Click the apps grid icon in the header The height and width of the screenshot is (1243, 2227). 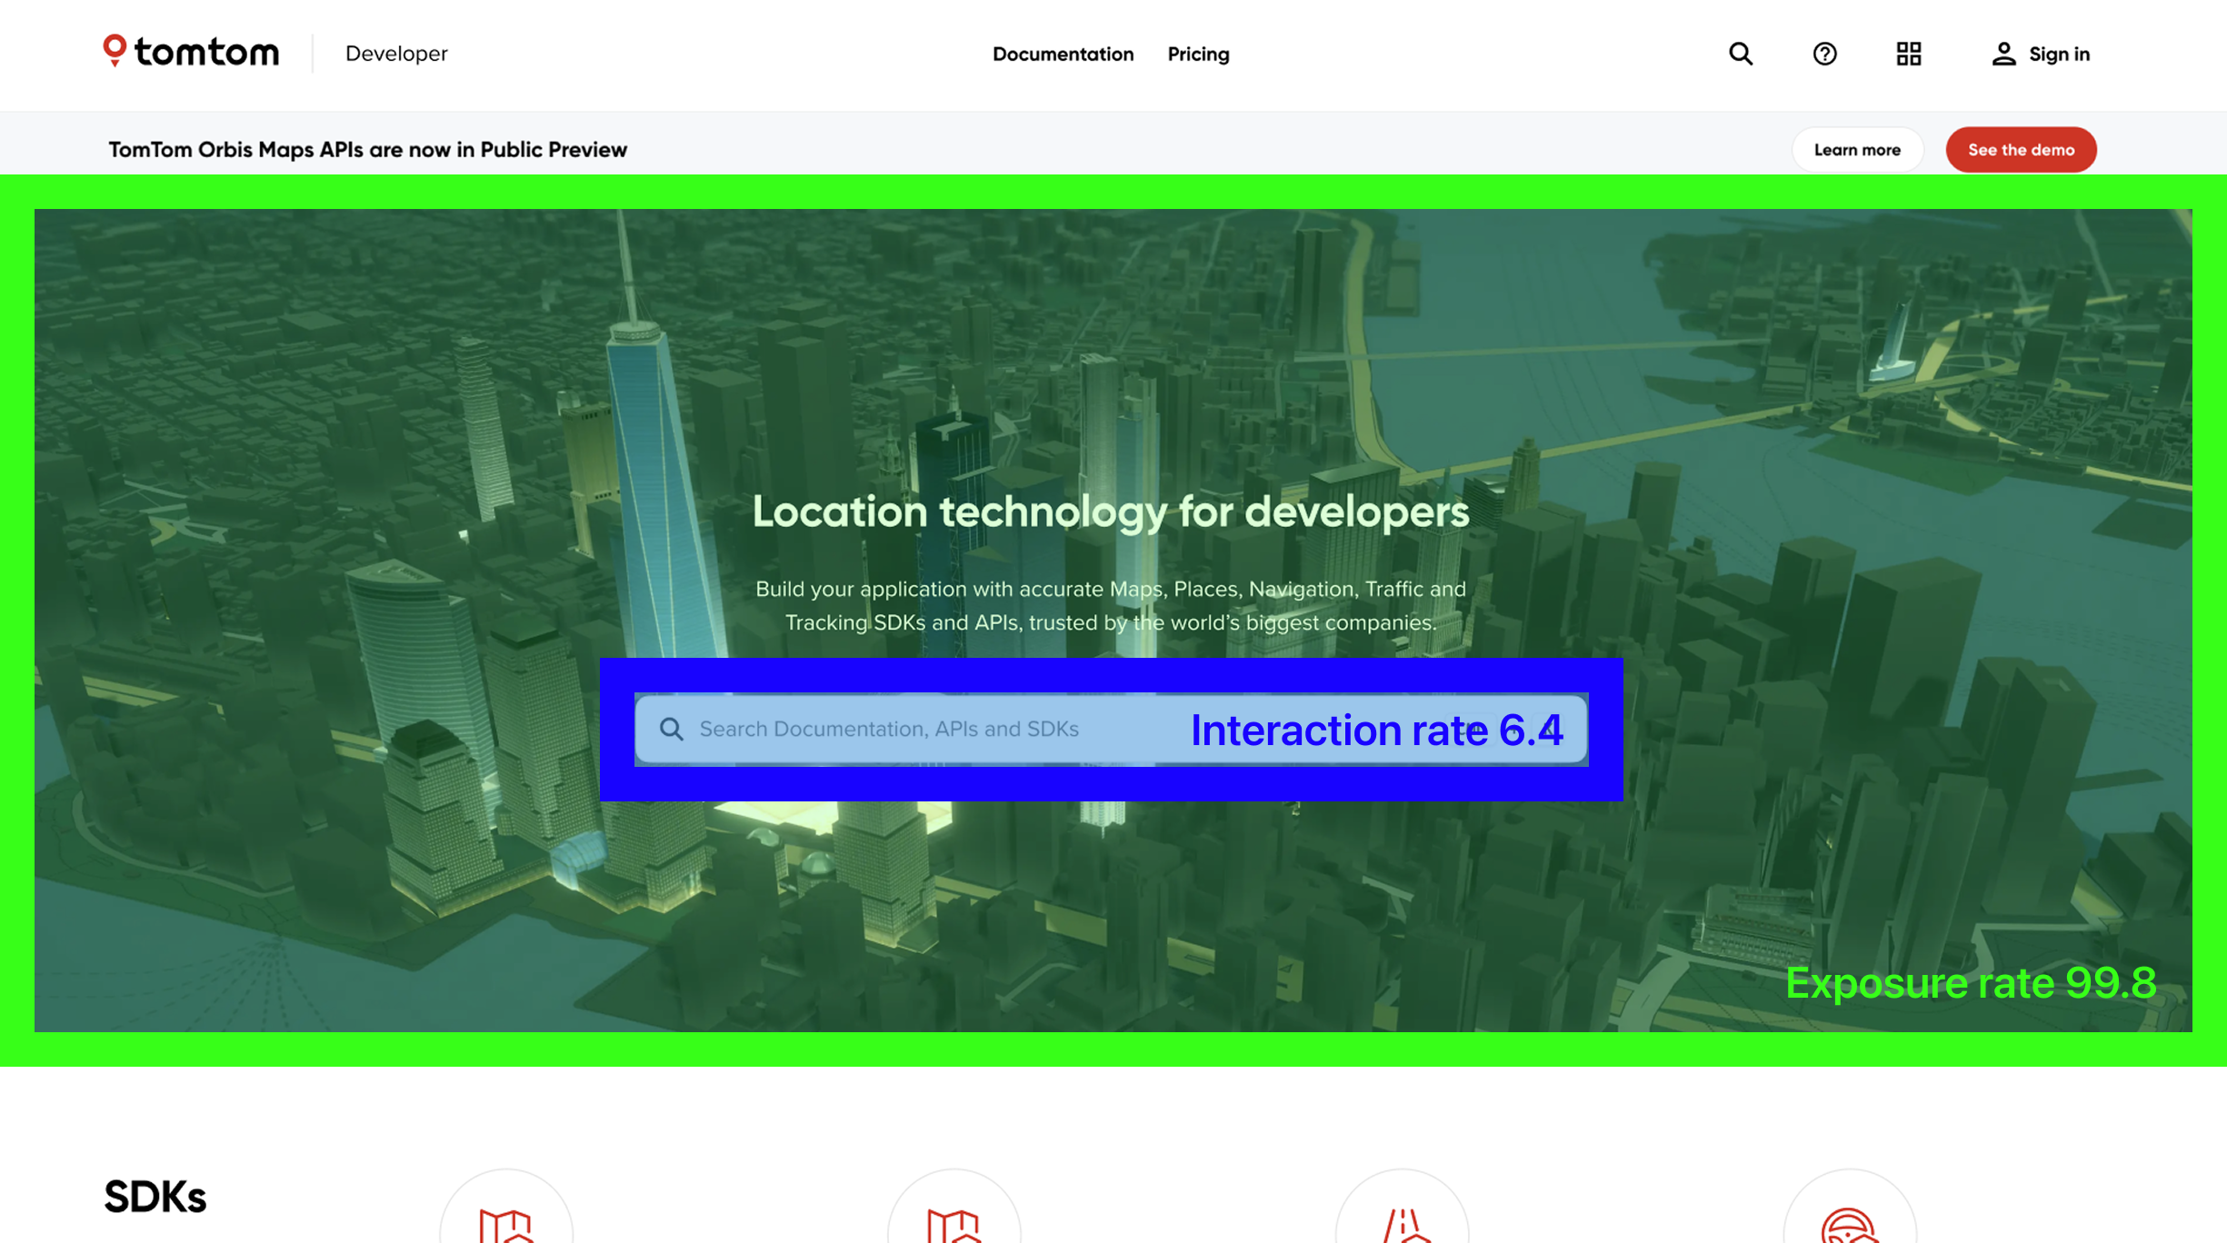(1909, 55)
